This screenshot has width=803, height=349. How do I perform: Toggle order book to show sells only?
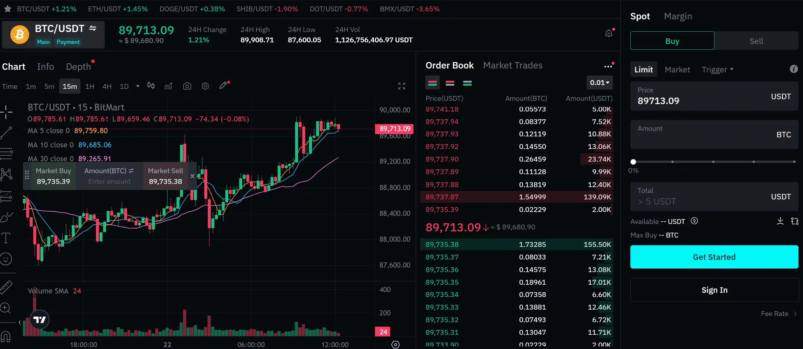450,83
